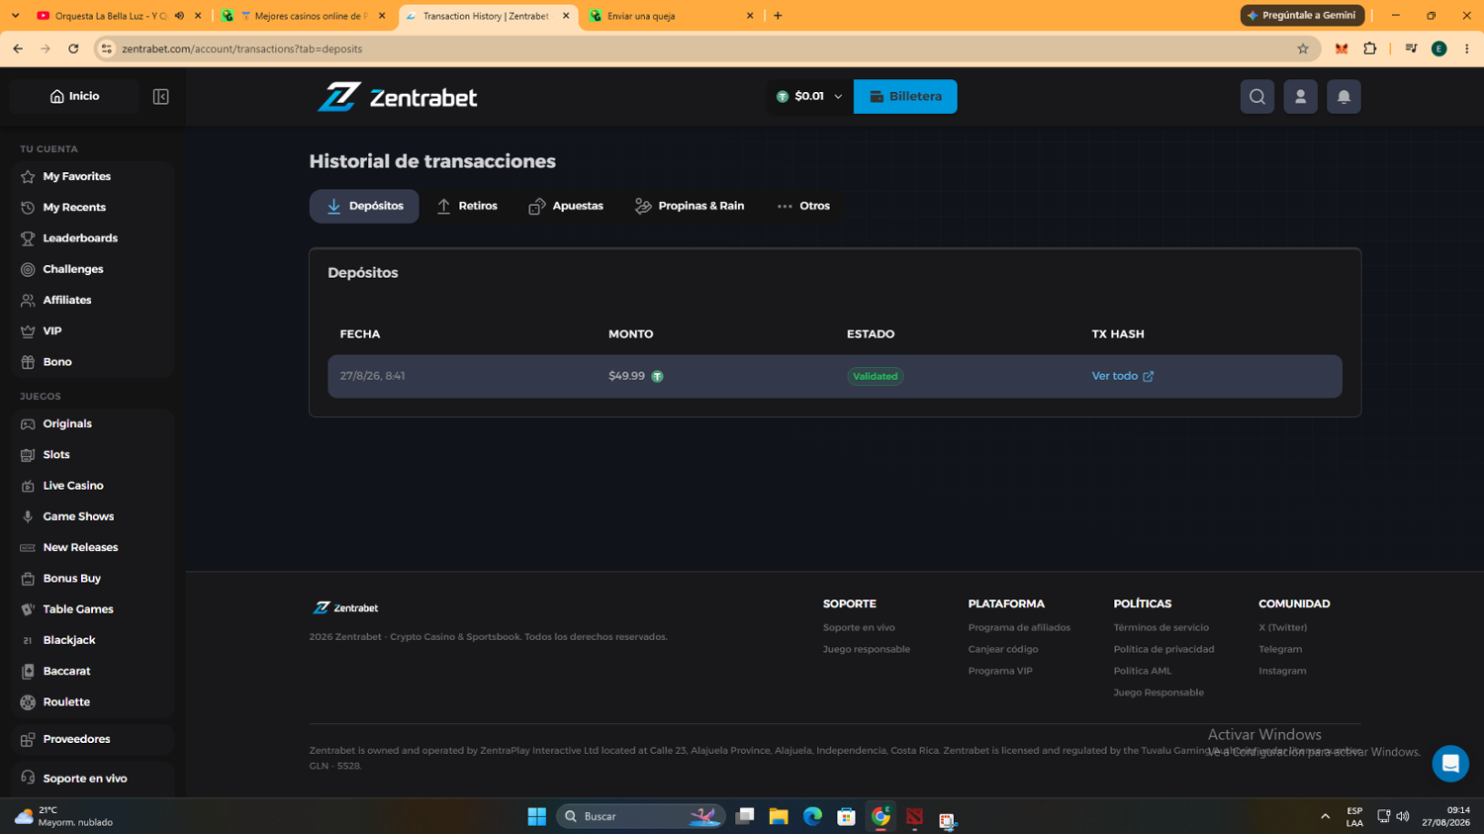Open Política de privacidad footer link
This screenshot has width=1484, height=834.
pos(1163,649)
